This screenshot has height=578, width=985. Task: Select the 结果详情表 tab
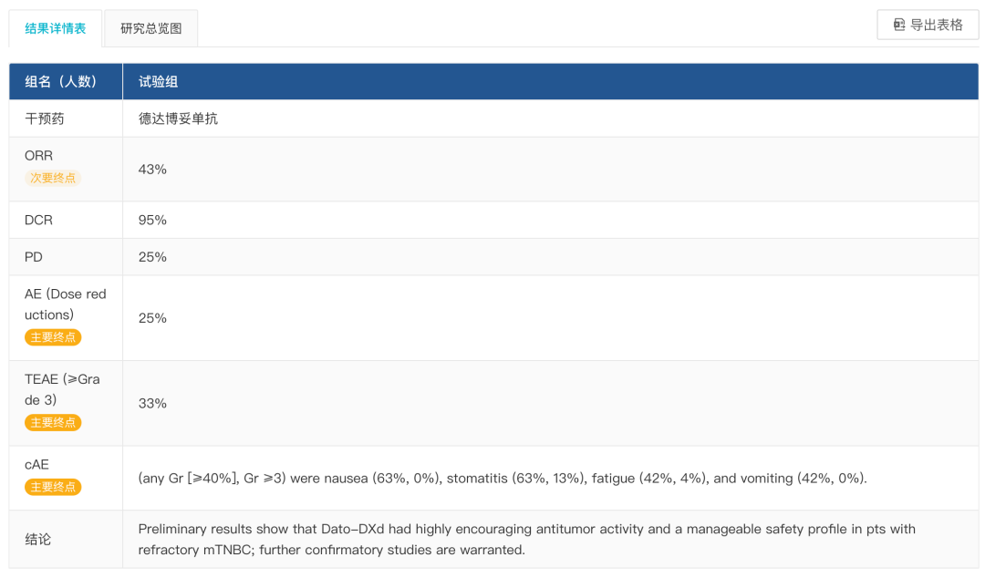pos(56,28)
